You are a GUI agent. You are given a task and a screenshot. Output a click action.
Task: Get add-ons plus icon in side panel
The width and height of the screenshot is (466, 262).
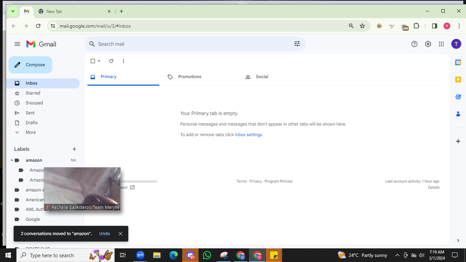coord(458,141)
